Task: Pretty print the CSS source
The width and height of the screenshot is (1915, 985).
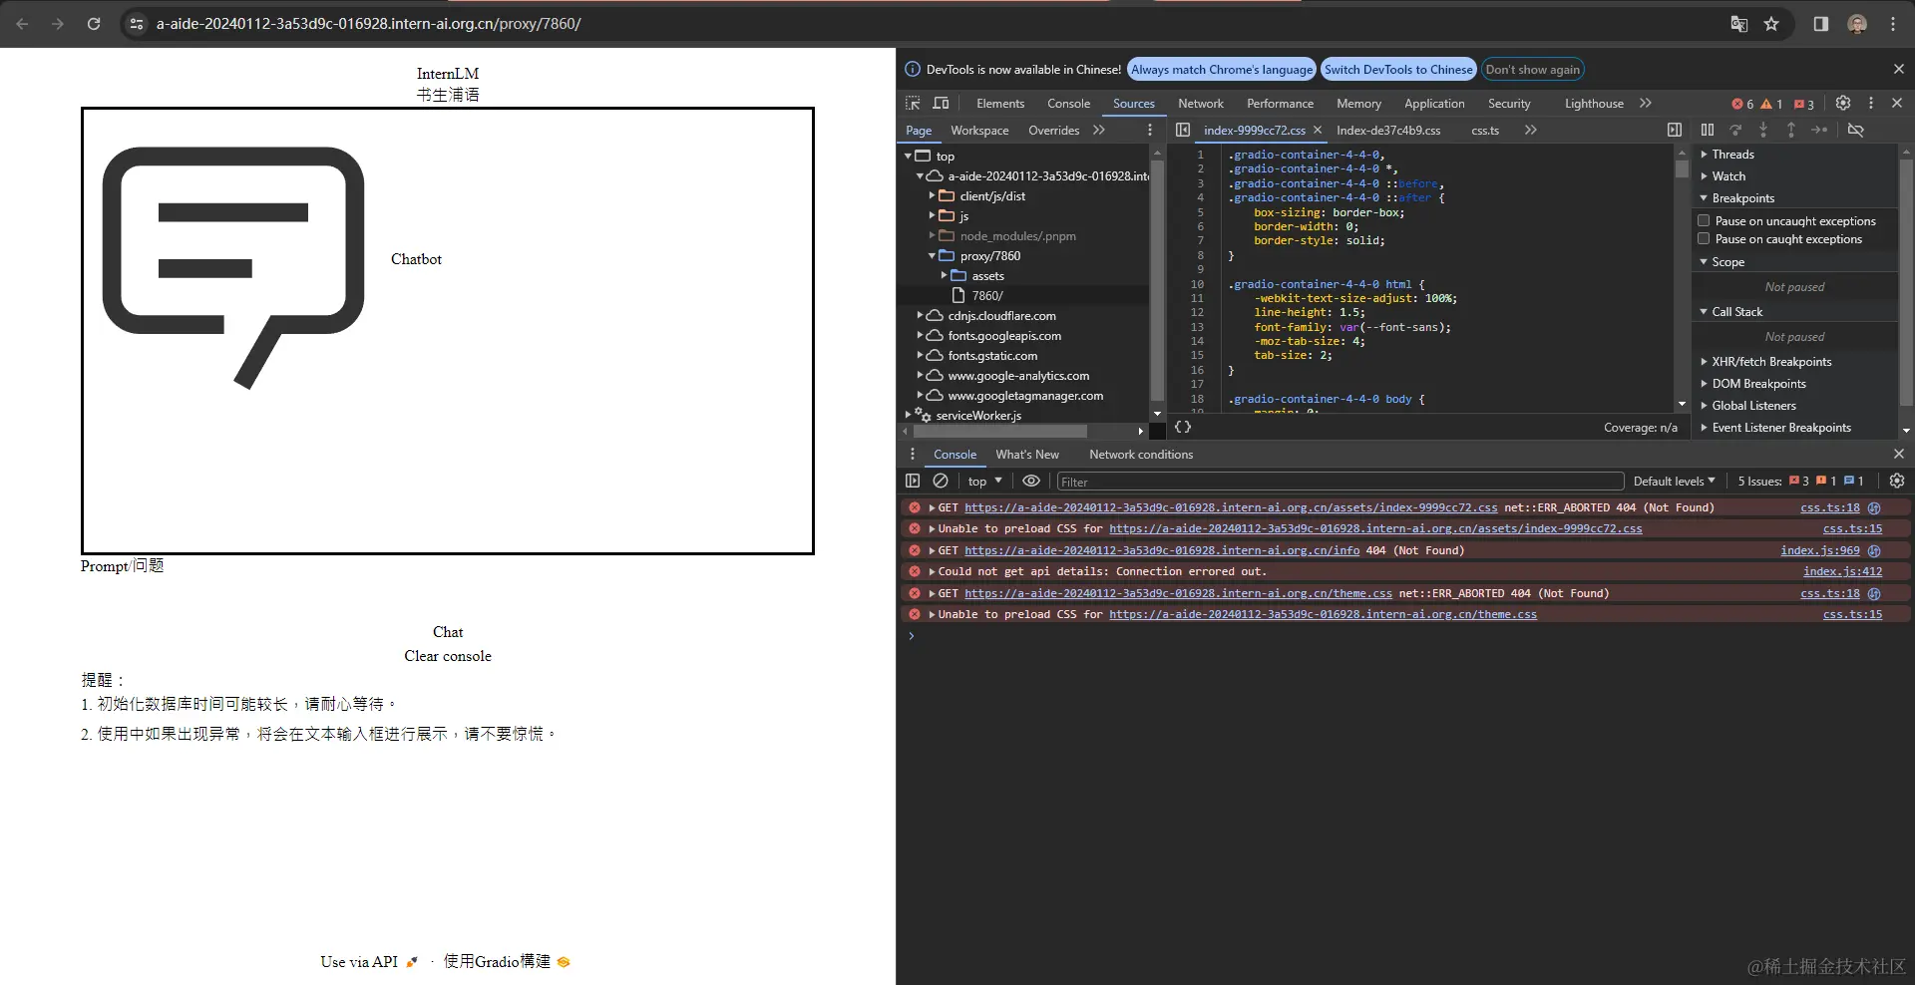Action: (1183, 427)
